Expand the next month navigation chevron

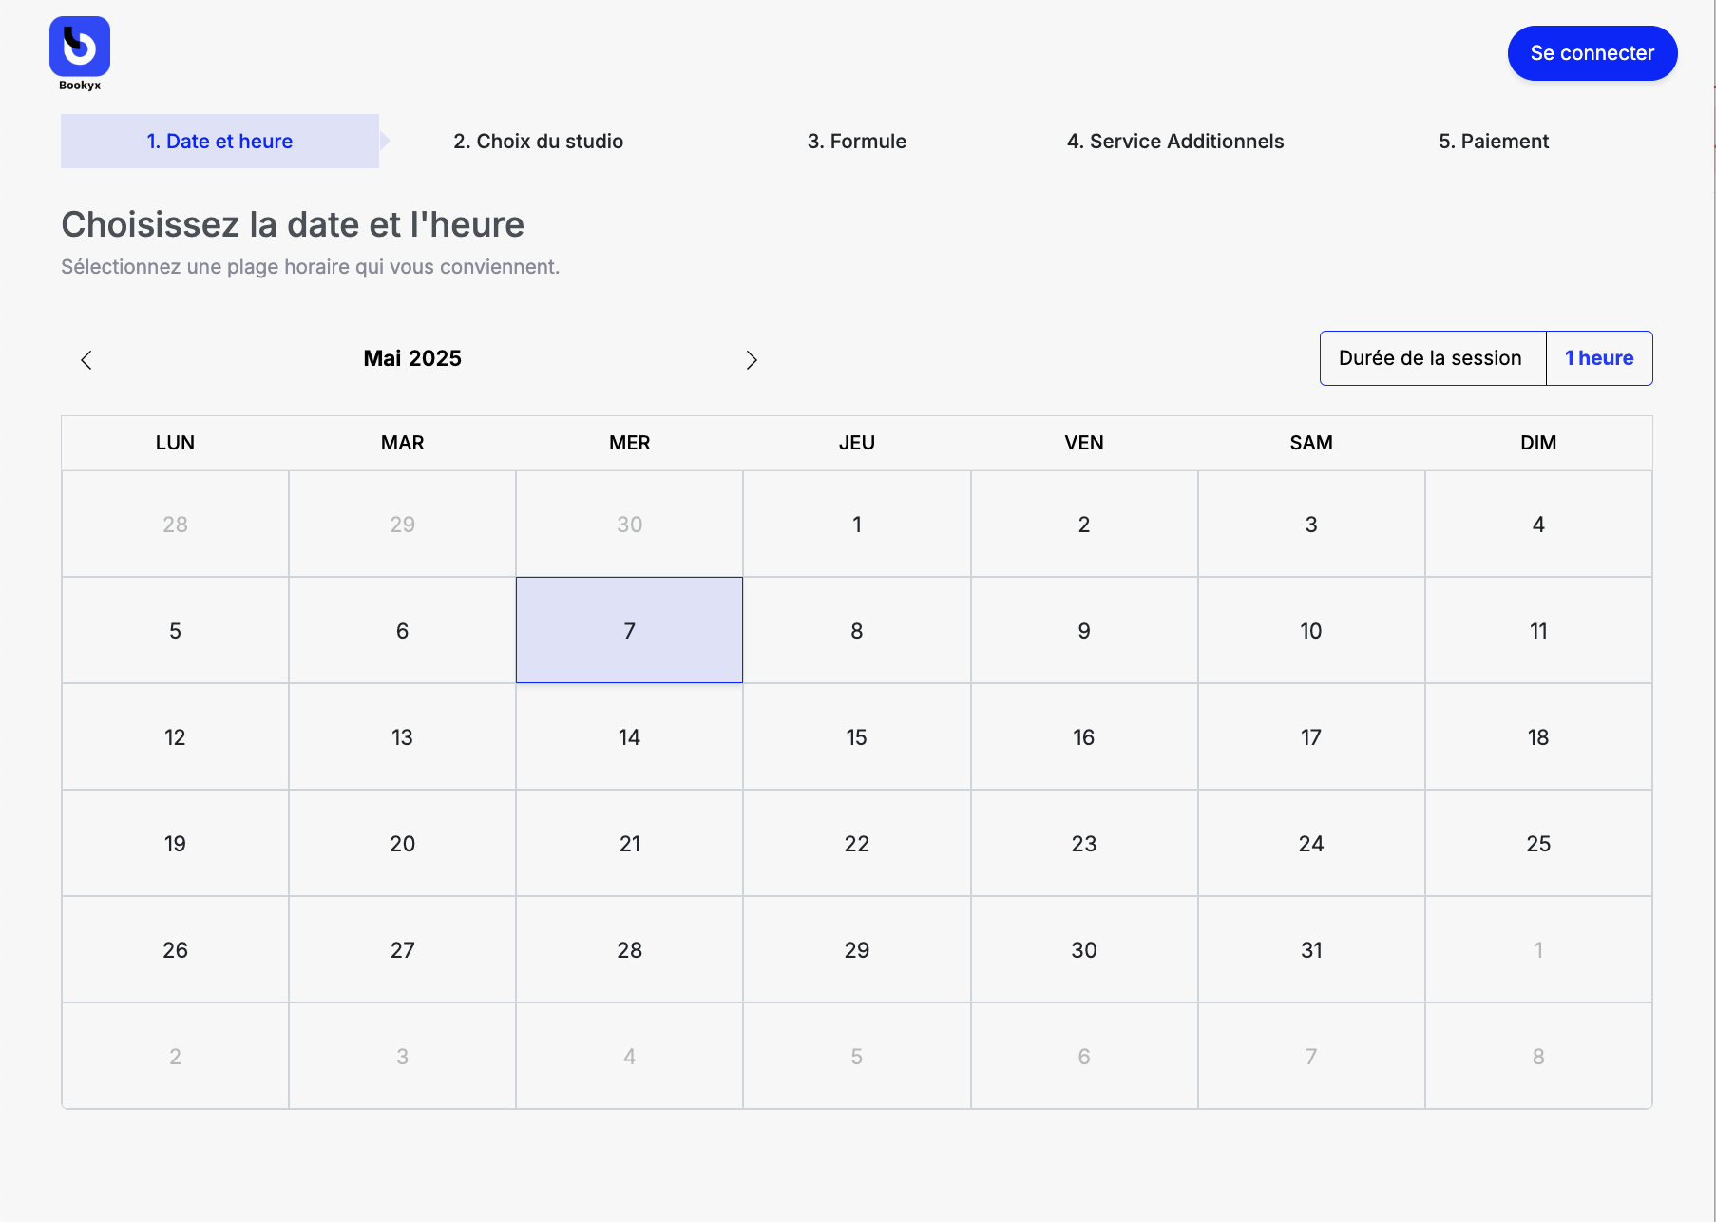click(752, 359)
